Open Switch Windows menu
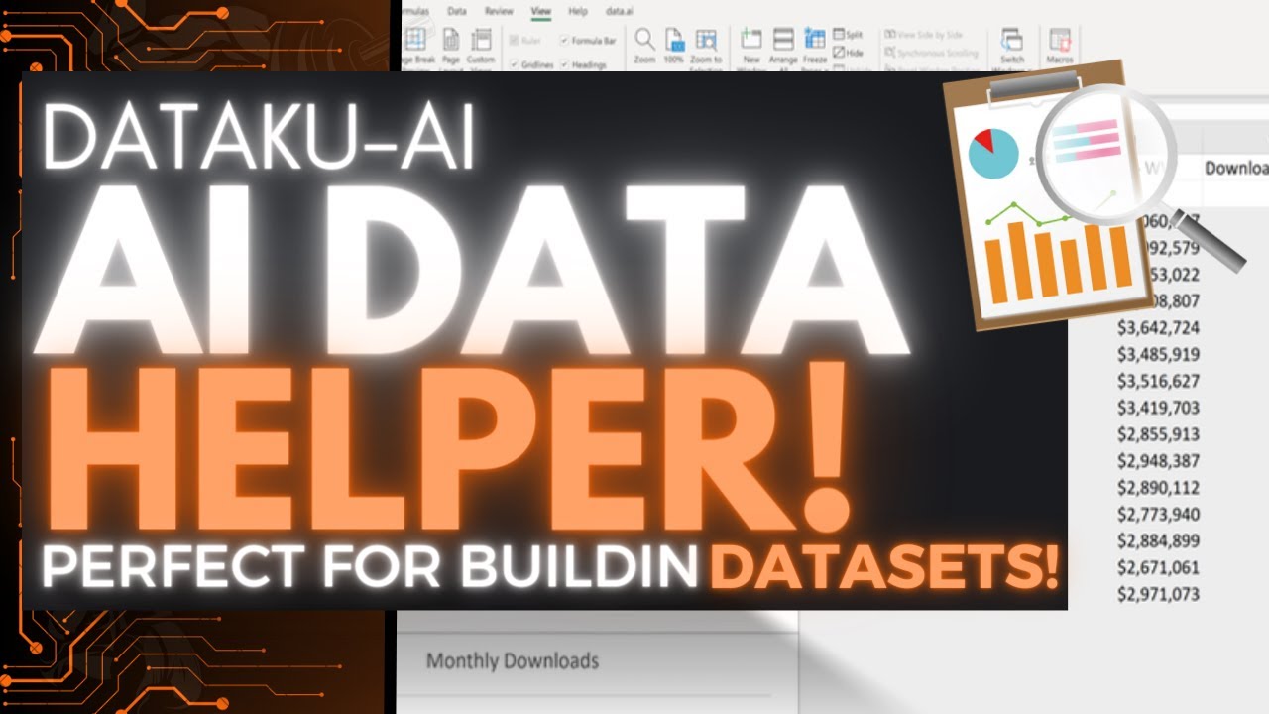1269x714 pixels. 1012,48
